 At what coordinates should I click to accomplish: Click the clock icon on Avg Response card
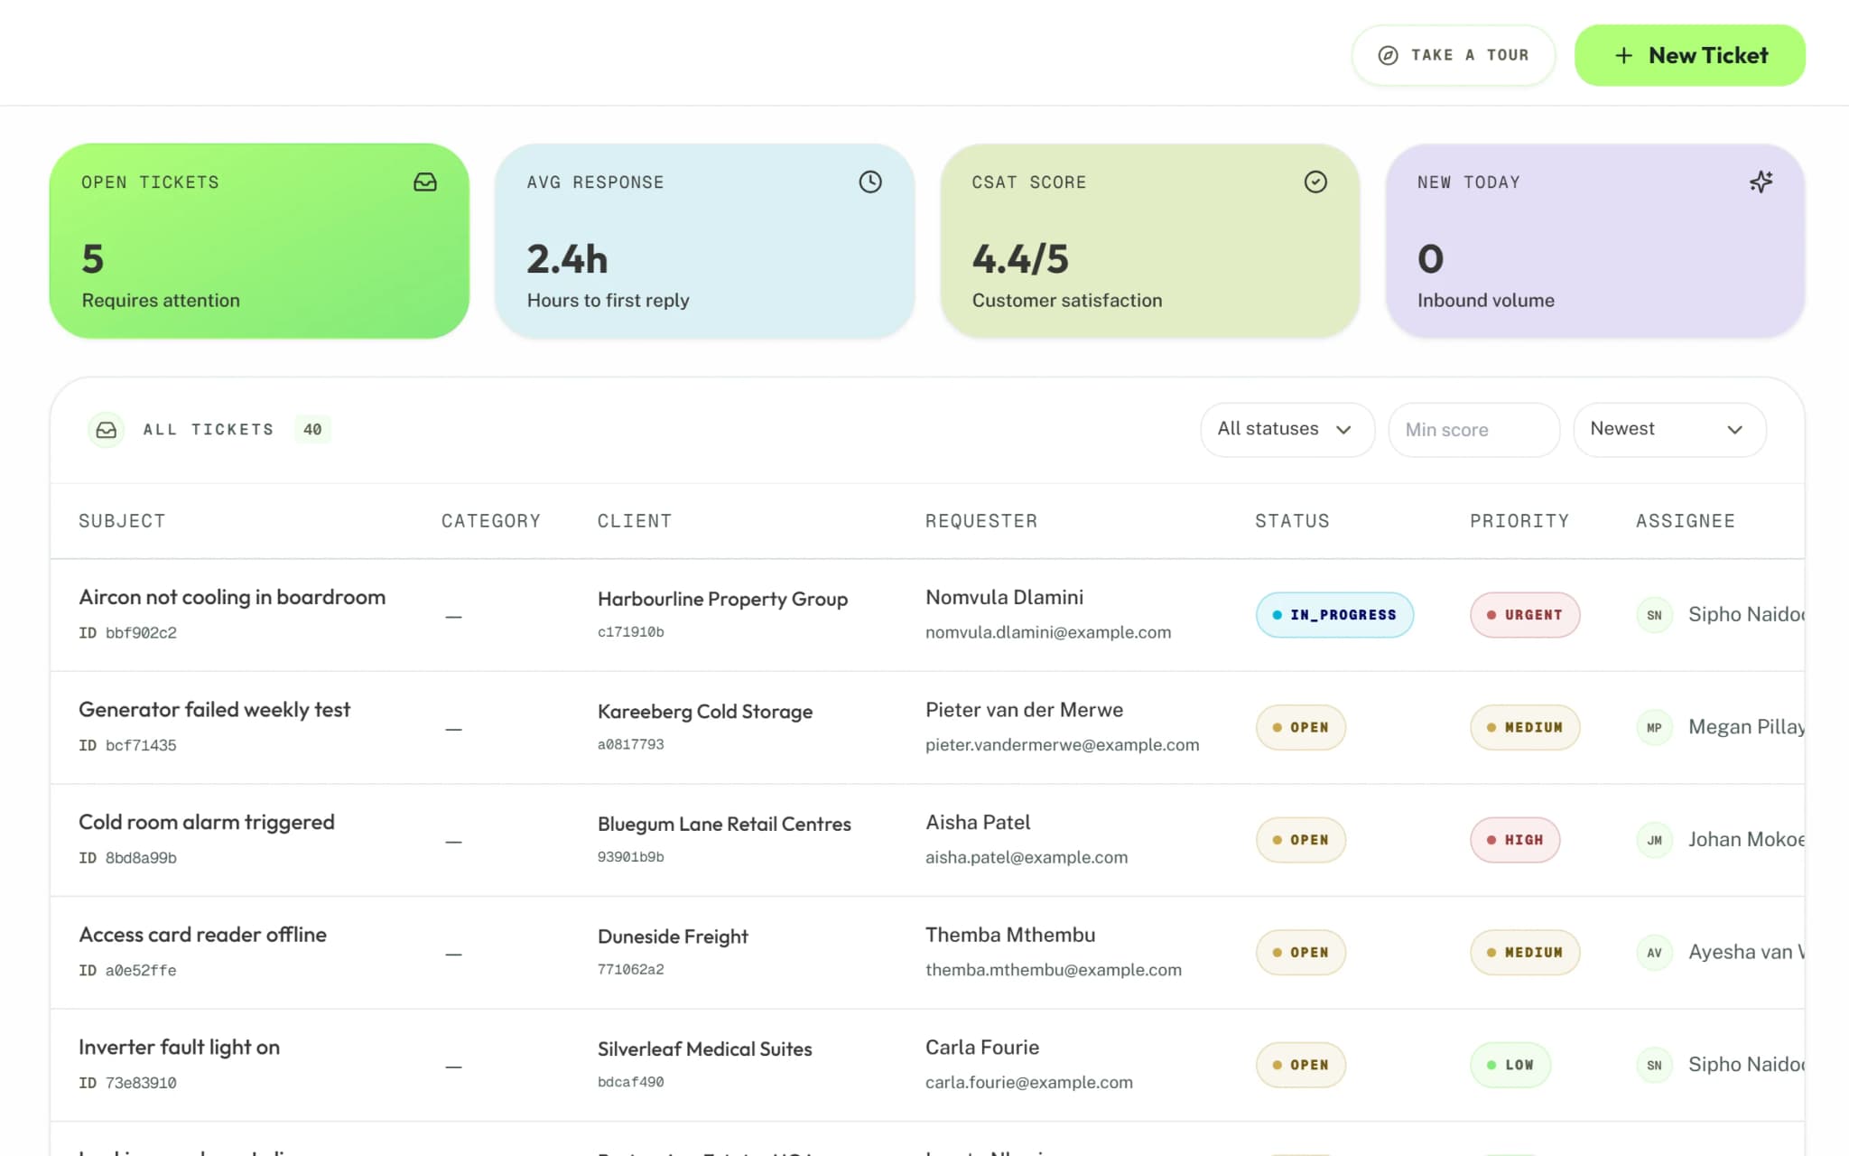pos(870,182)
